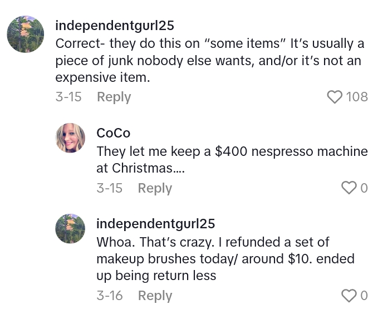Click the 108 like count
The height and width of the screenshot is (309, 373).
click(x=357, y=97)
